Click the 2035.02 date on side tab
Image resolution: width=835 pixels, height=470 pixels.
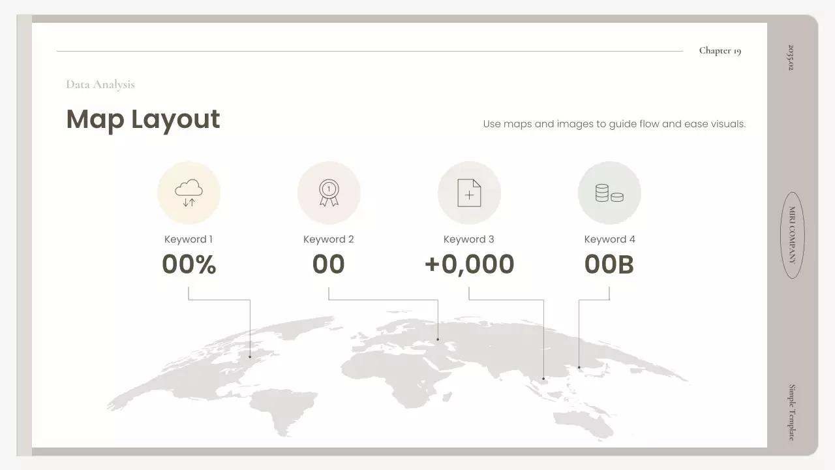[x=792, y=57]
